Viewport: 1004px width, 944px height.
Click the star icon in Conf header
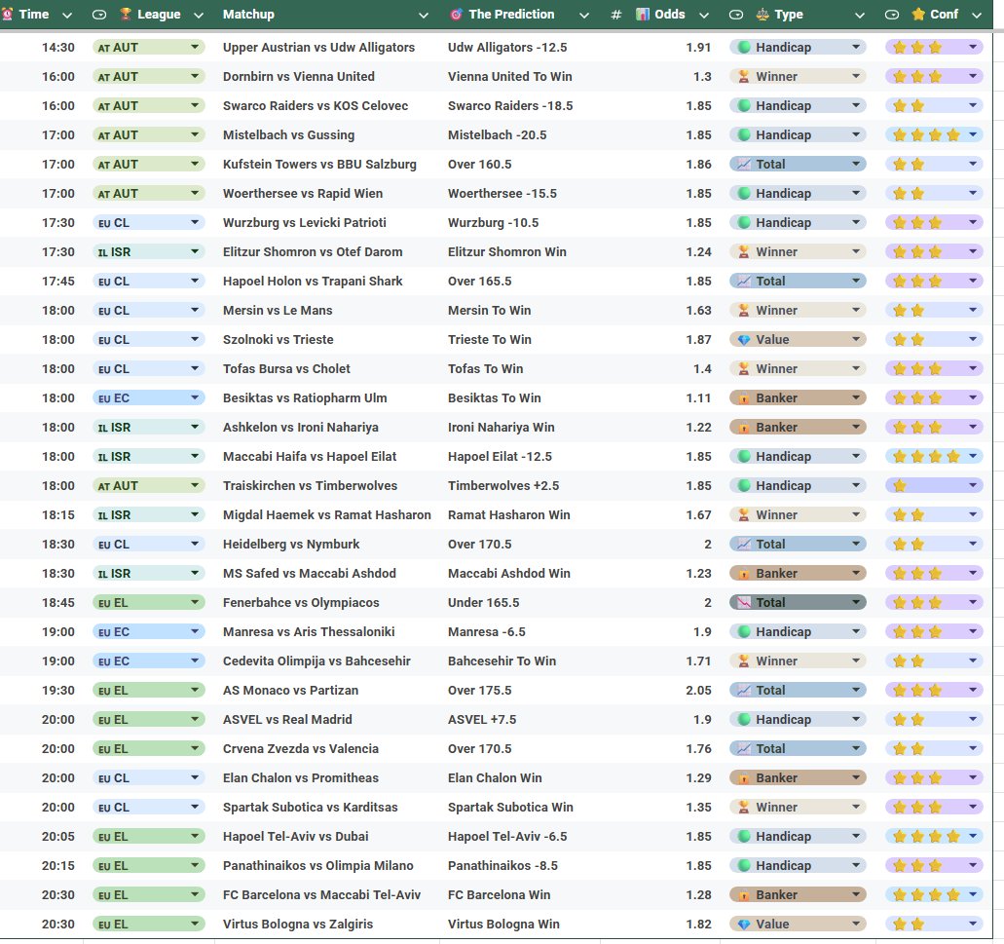click(x=918, y=14)
